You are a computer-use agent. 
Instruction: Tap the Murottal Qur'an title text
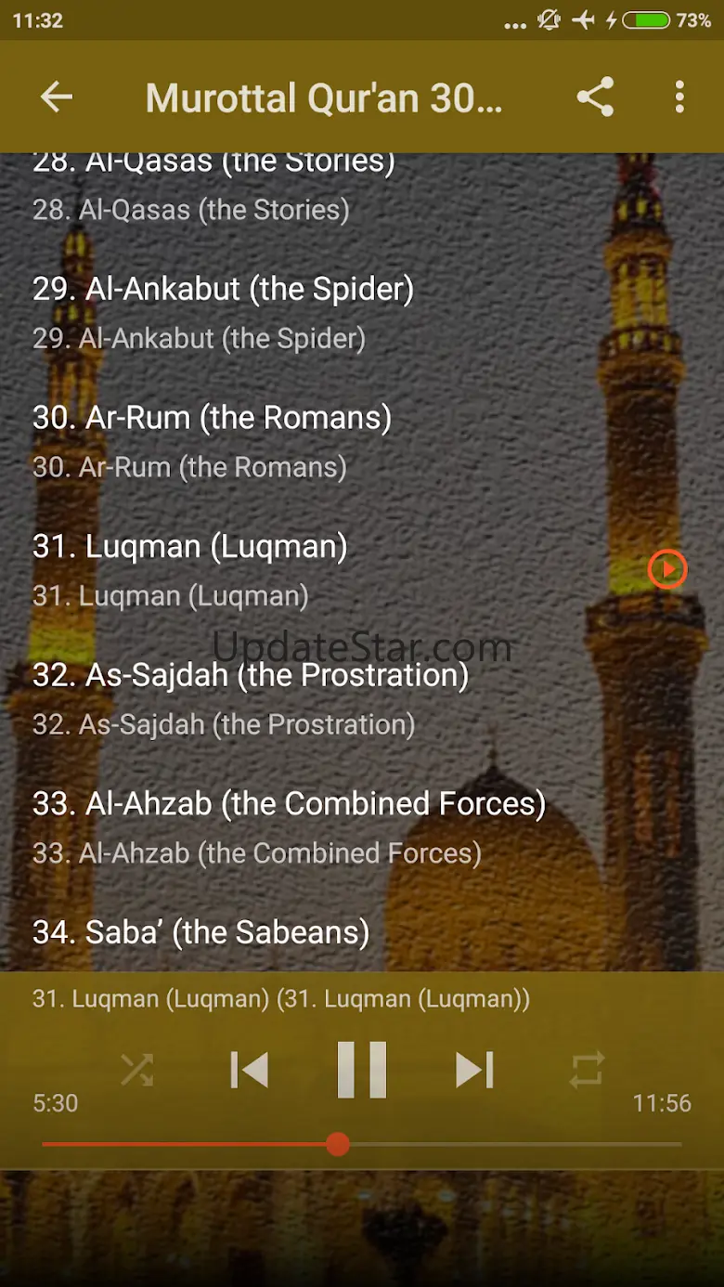pos(323,97)
